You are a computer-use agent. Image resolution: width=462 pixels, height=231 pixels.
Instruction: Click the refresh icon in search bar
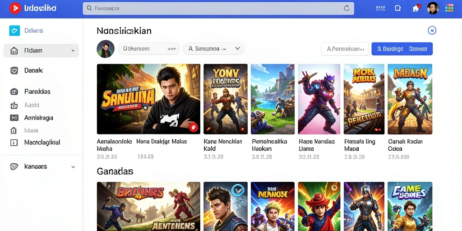pos(347,8)
